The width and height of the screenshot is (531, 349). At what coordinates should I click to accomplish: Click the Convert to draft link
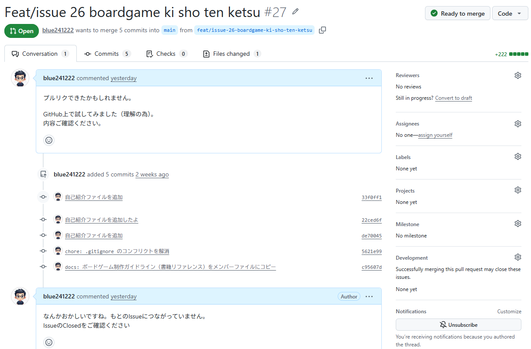453,98
